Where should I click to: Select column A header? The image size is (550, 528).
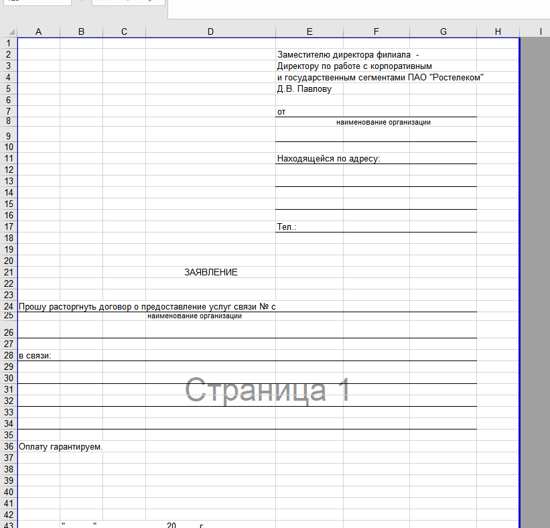coord(38,31)
